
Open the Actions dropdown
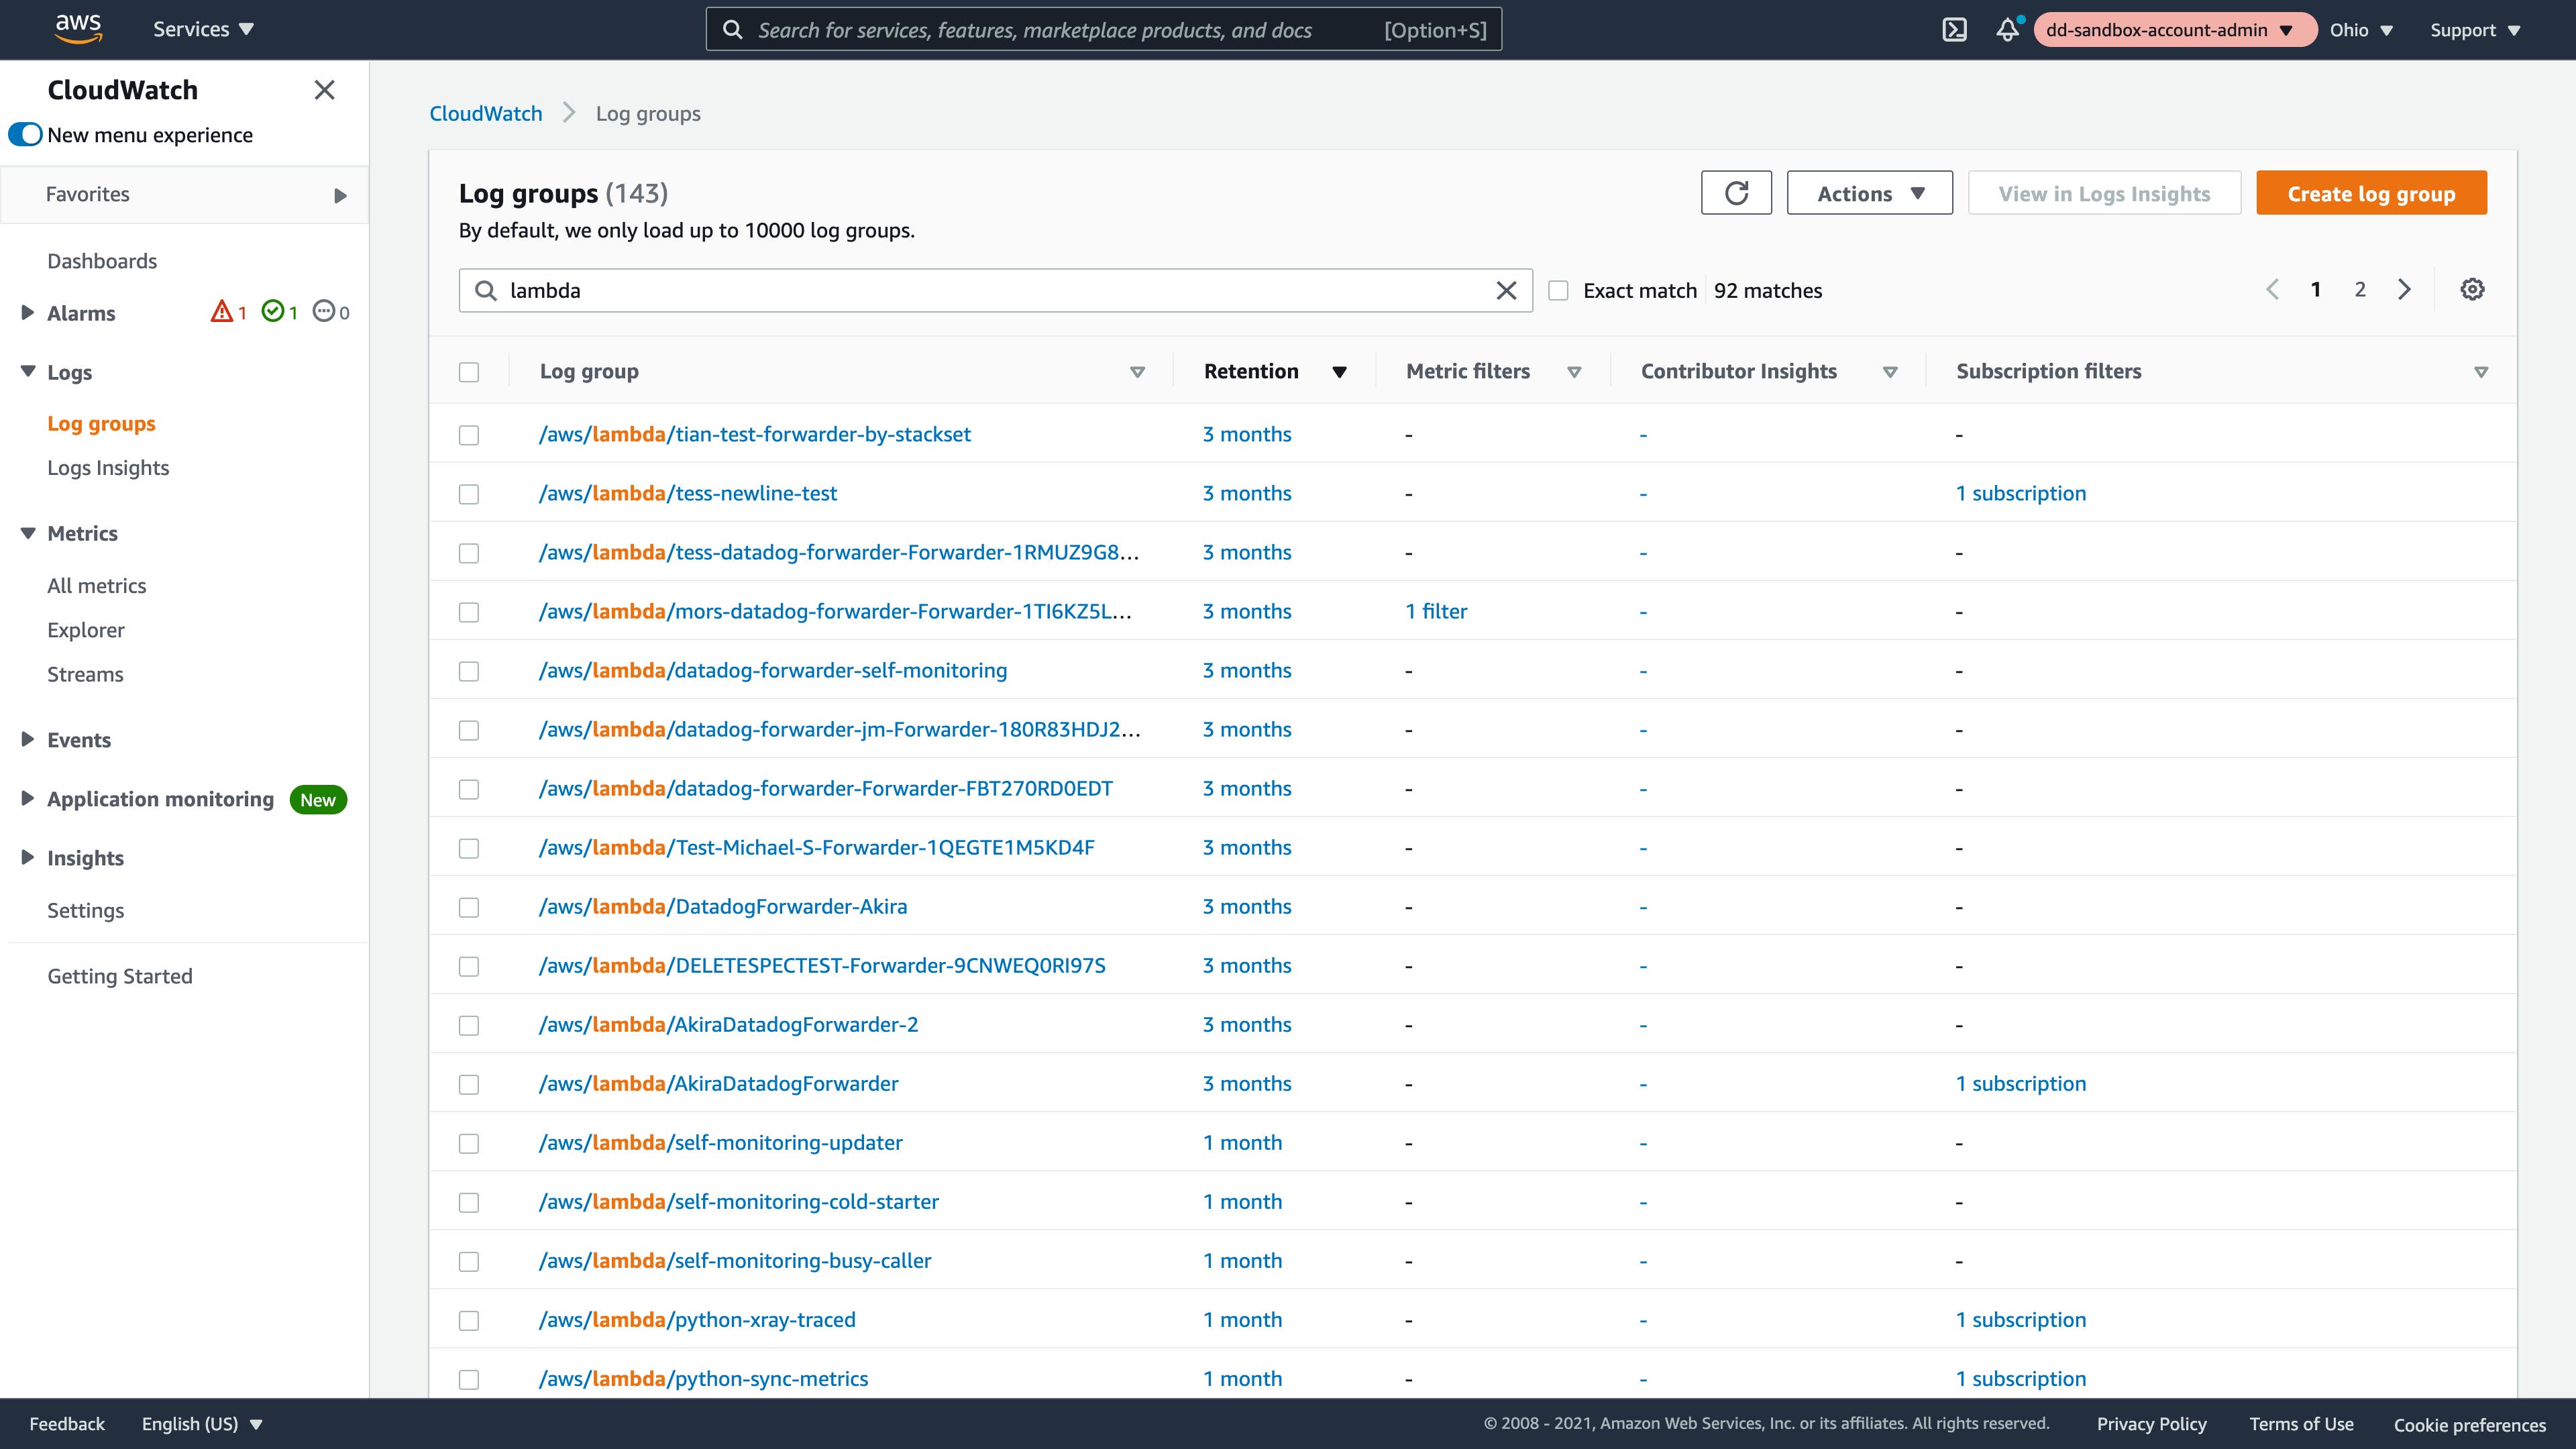point(1868,192)
